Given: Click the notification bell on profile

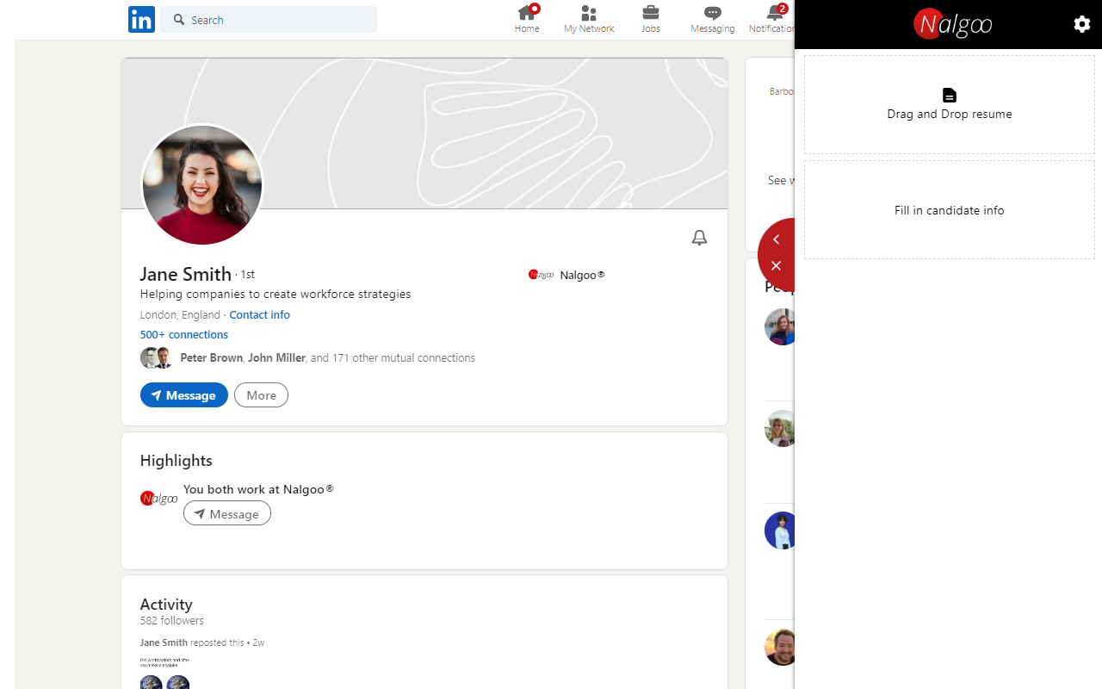Looking at the screenshot, I should pyautogui.click(x=699, y=238).
